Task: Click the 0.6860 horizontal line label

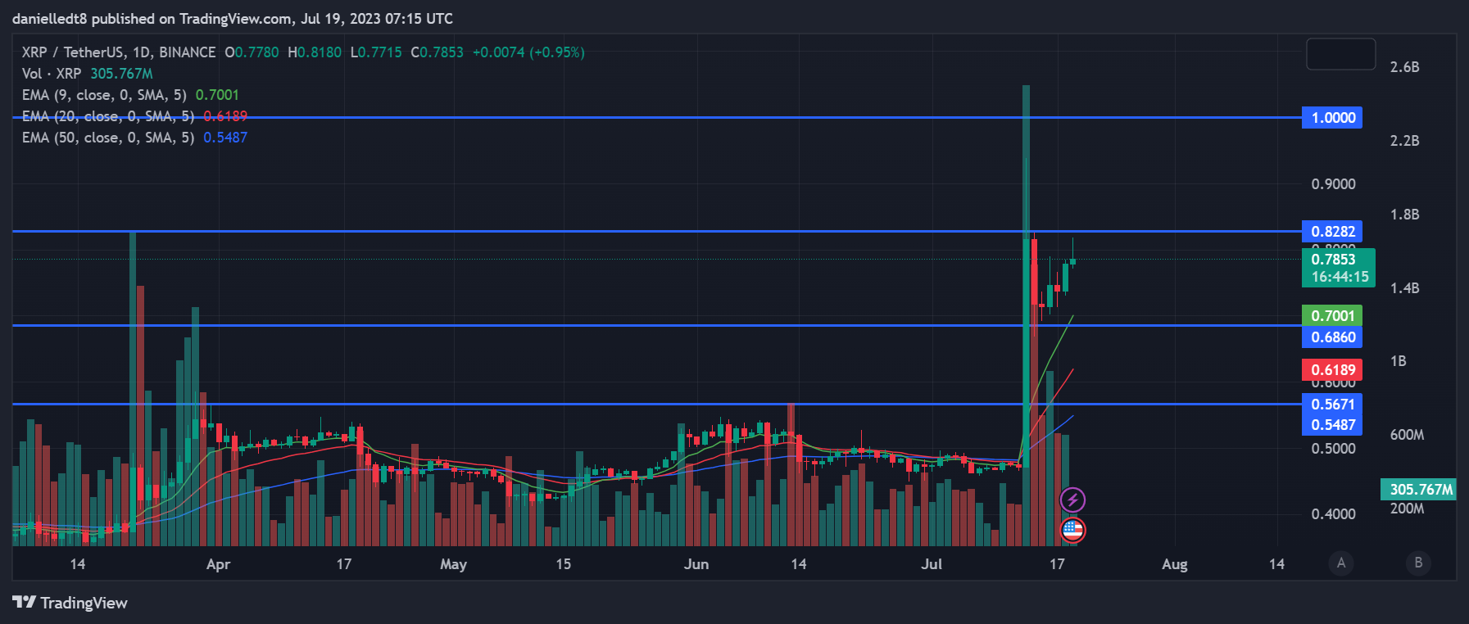Action: [1332, 337]
